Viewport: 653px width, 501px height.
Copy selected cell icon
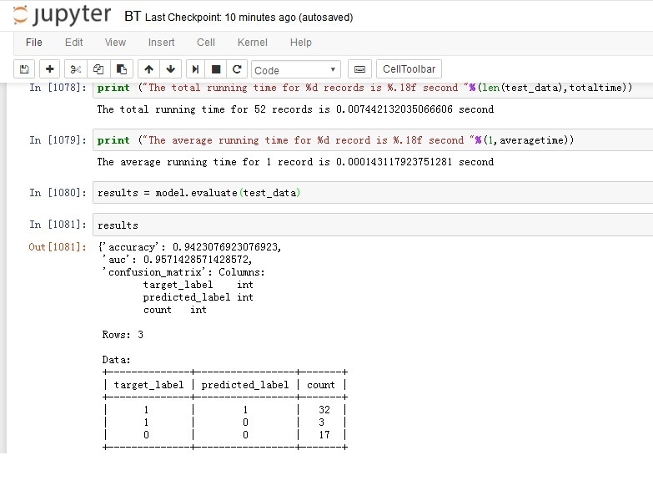click(98, 69)
